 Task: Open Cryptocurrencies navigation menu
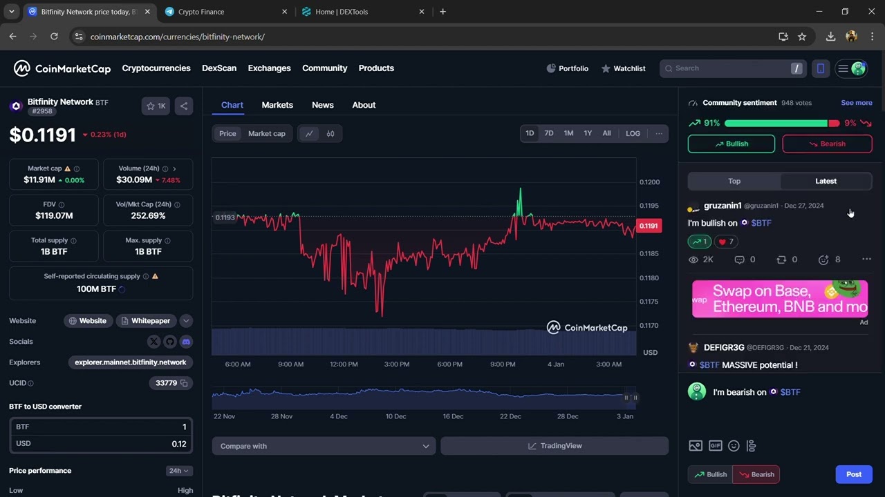156,68
